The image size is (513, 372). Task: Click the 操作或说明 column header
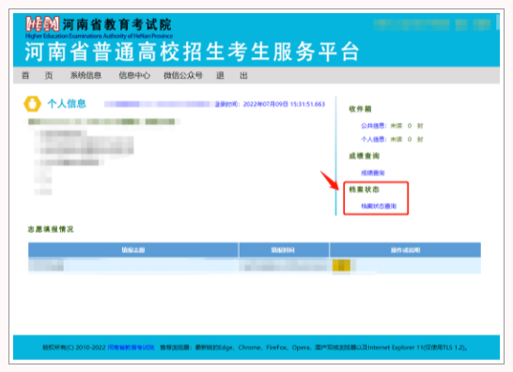405,250
